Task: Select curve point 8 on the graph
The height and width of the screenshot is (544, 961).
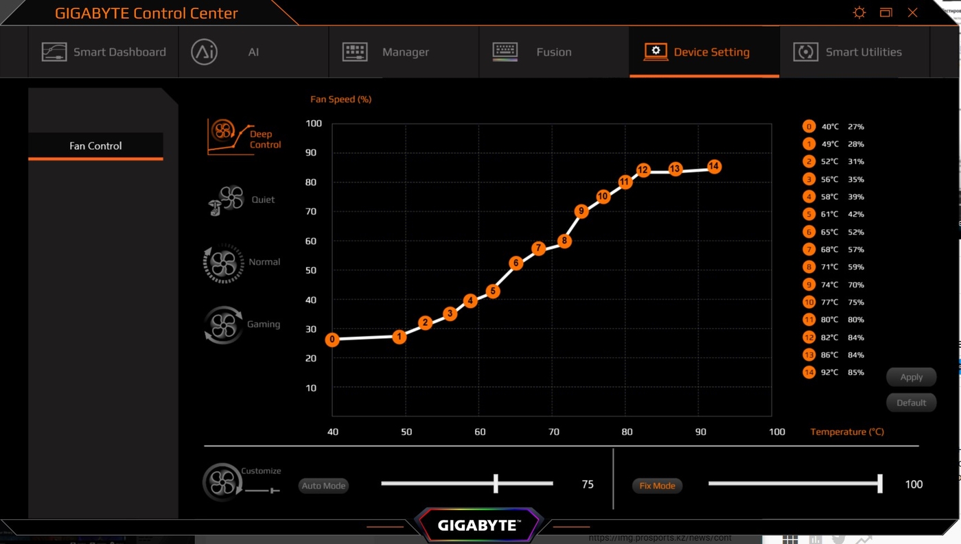Action: [x=564, y=241]
